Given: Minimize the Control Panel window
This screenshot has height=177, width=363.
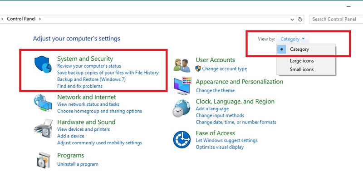Looking at the screenshot, I should 348,6.
